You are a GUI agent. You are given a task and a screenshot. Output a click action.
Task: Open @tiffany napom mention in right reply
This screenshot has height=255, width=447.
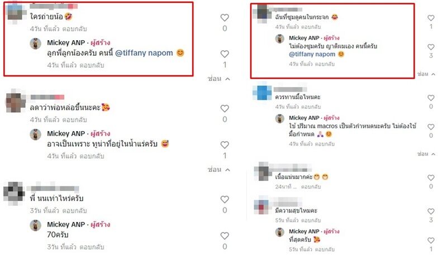(312, 54)
